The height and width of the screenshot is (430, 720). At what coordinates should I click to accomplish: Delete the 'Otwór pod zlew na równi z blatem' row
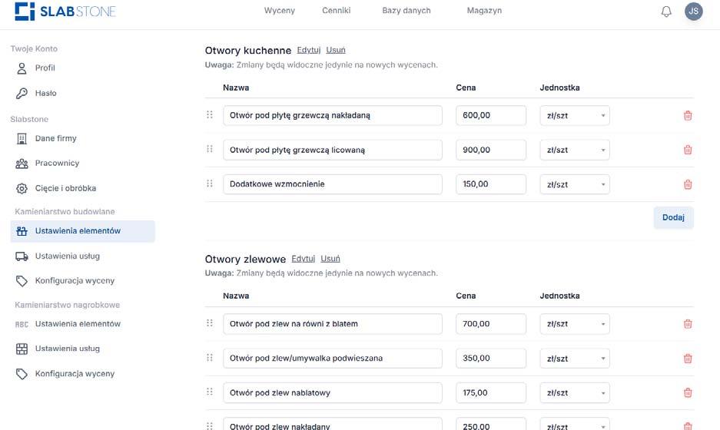(x=688, y=324)
